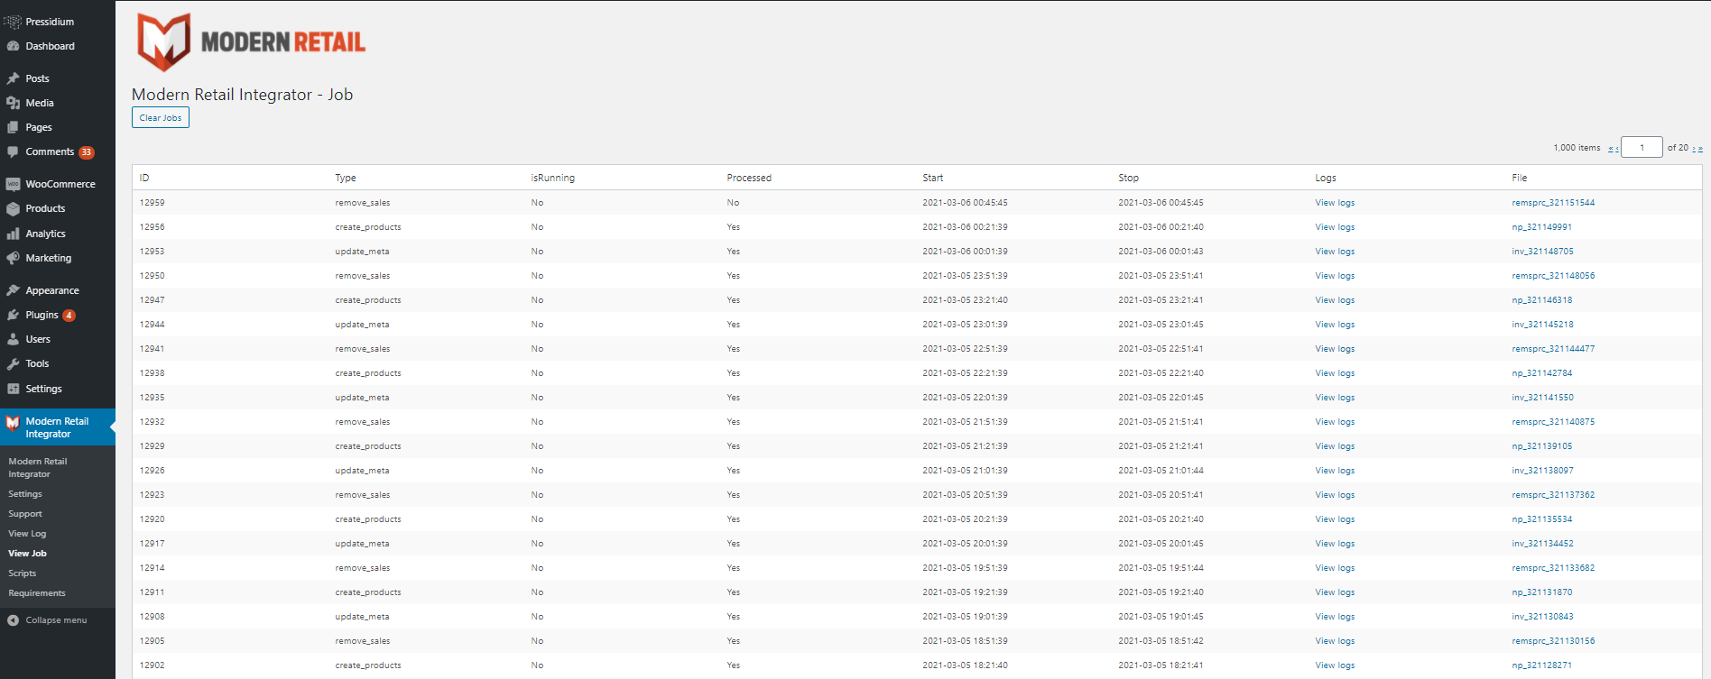View logs for job 12944
The width and height of the screenshot is (1711, 679).
click(x=1335, y=325)
